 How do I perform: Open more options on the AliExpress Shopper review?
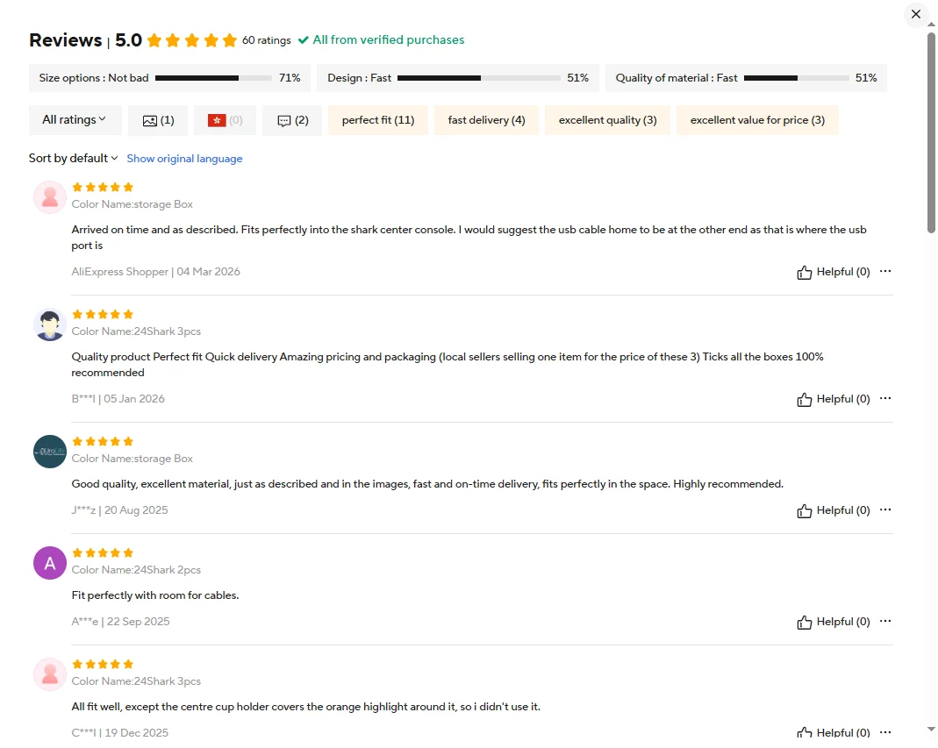point(885,272)
